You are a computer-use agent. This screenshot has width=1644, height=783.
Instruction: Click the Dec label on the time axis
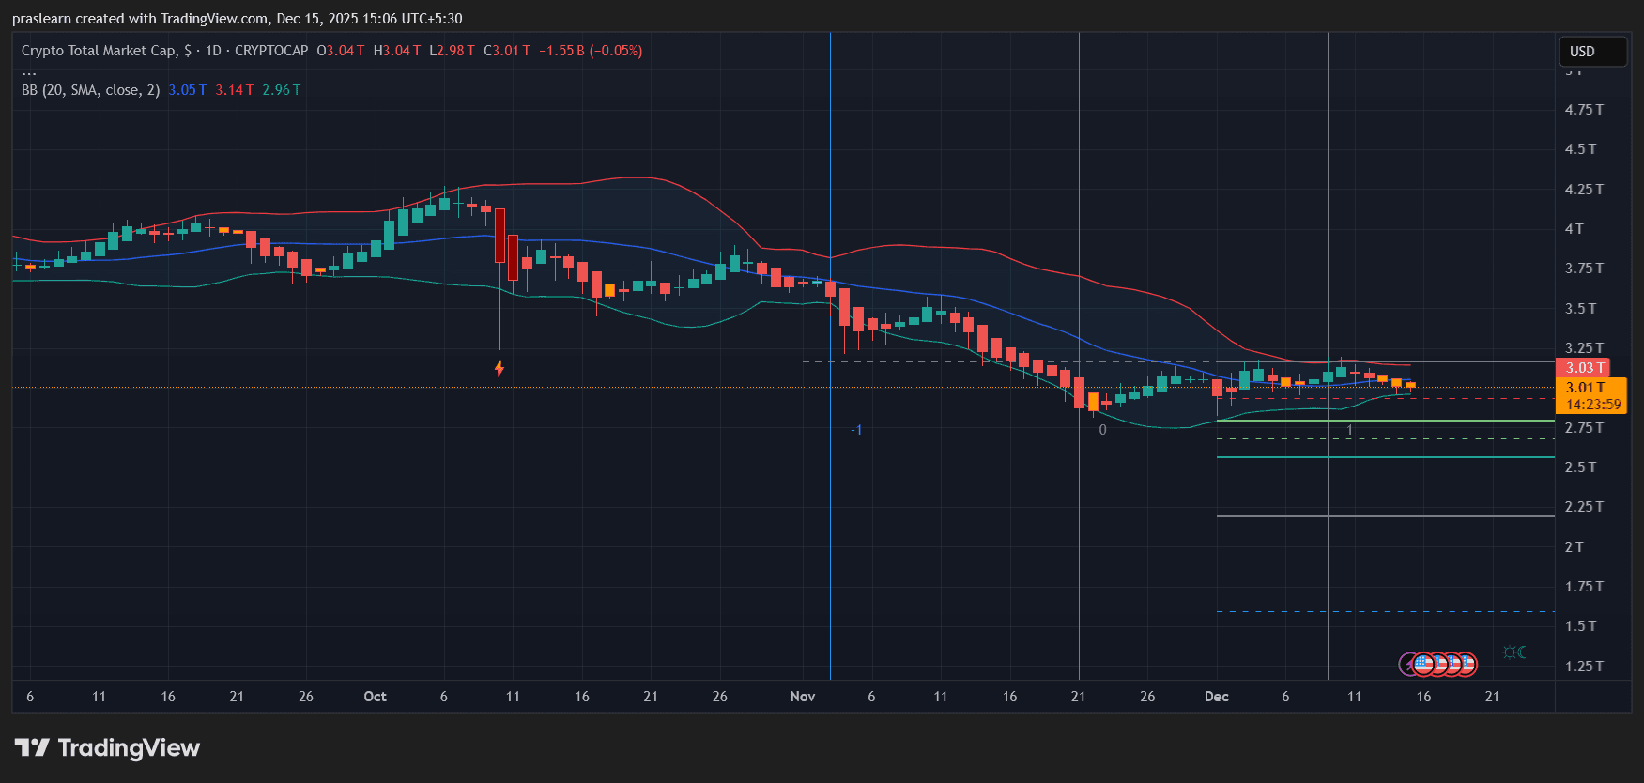1216,697
